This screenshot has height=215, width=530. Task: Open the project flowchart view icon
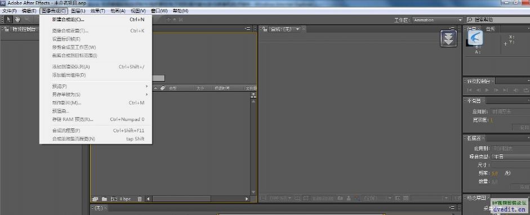(253, 96)
